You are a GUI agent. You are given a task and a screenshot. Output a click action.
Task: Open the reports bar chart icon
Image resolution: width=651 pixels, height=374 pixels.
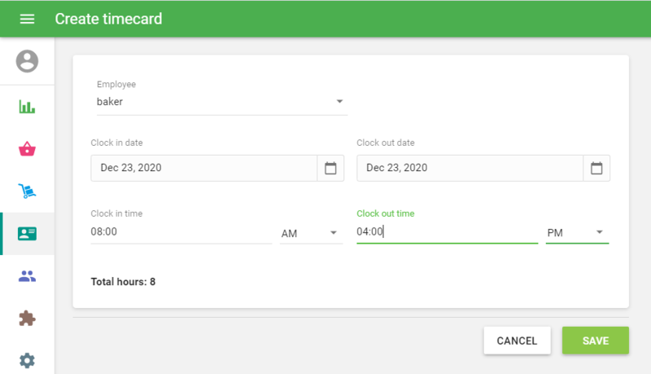27,107
